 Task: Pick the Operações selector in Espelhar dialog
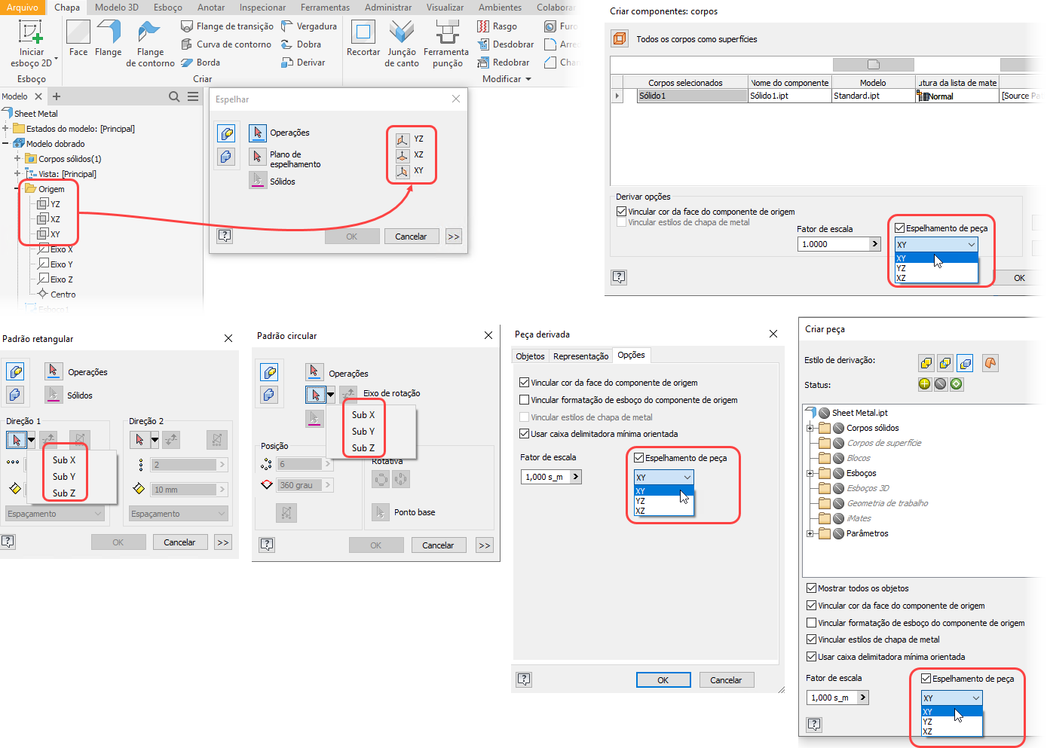258,133
